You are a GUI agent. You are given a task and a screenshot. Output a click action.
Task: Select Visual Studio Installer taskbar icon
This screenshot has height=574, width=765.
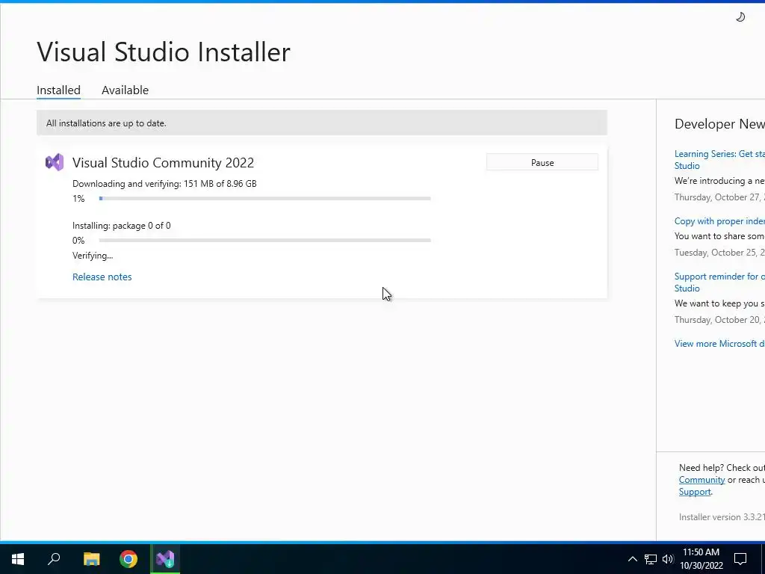(x=165, y=559)
